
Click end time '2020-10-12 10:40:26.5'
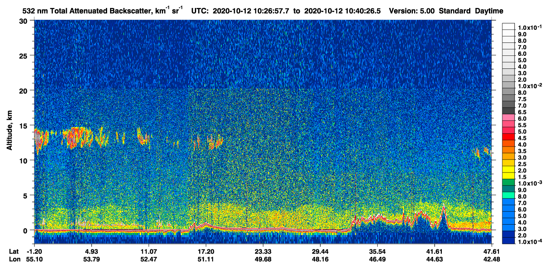(343, 11)
